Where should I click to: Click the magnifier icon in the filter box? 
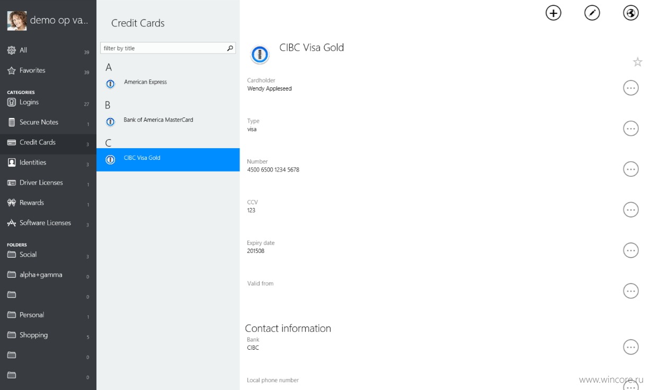(x=230, y=48)
